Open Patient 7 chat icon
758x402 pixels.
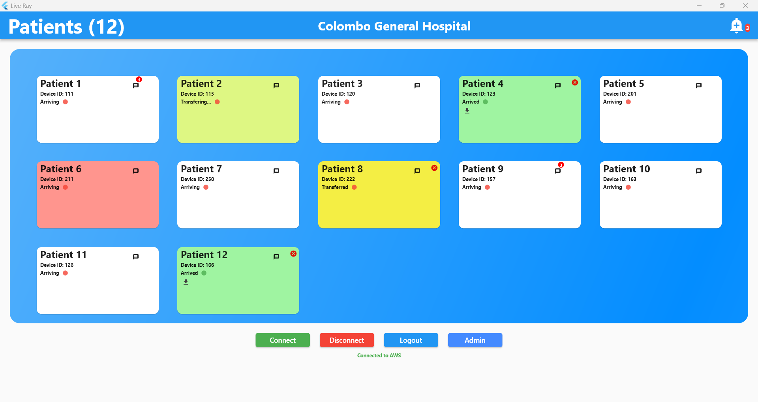276,171
